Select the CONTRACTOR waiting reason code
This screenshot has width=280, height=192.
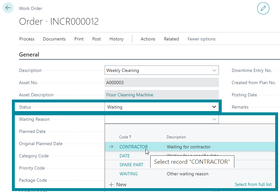[x=134, y=147]
